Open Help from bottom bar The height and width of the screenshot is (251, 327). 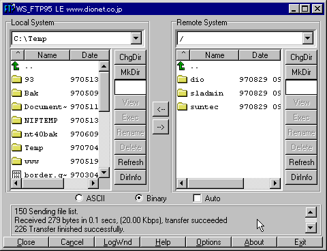click(163, 242)
